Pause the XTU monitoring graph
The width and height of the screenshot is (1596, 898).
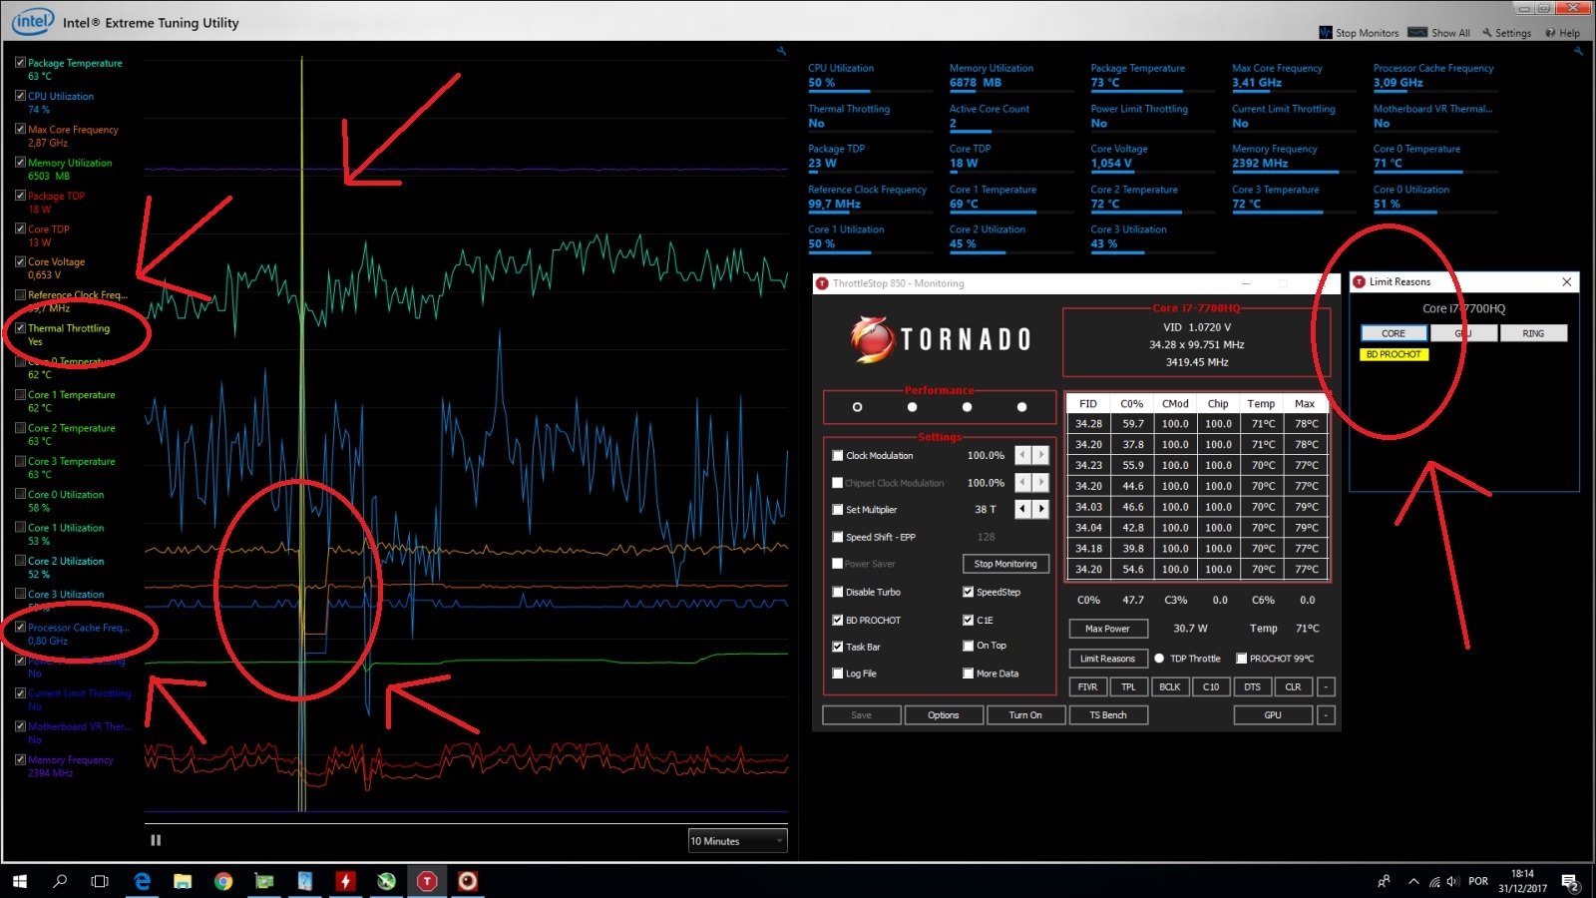[156, 840]
